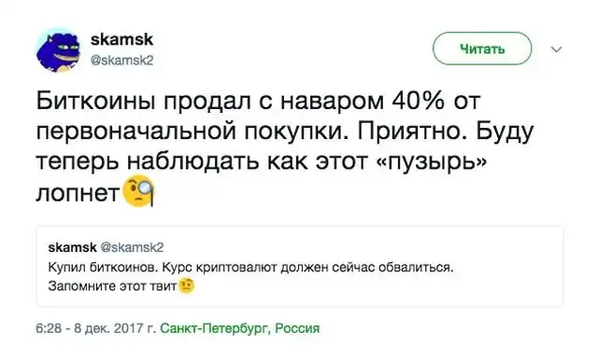
Task: Click the 40% figure in the tweet
Action: [419, 101]
